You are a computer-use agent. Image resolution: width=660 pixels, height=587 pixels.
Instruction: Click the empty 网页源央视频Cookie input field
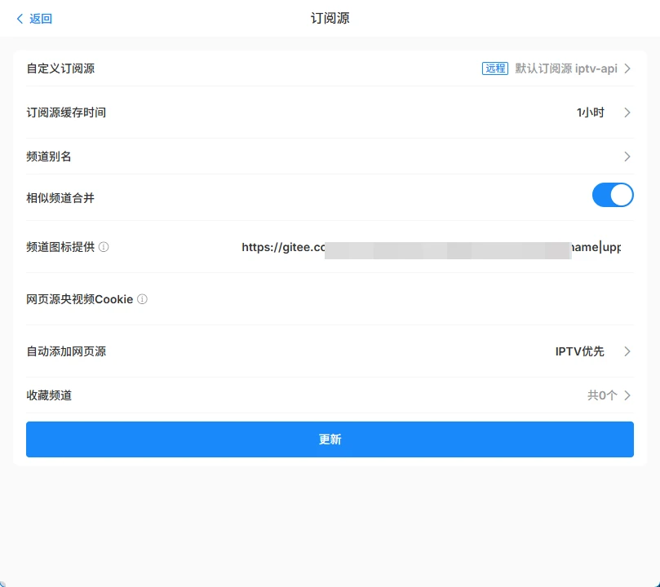(x=431, y=299)
